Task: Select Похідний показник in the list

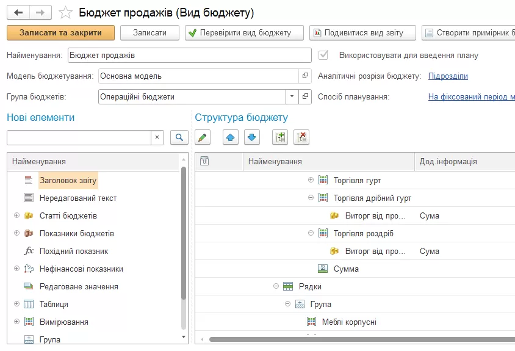Action: pyautogui.click(x=74, y=251)
